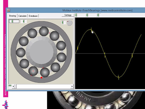The height and width of the screenshot is (109, 145).
Task: Open the Settings button
Action: (x=68, y=15)
